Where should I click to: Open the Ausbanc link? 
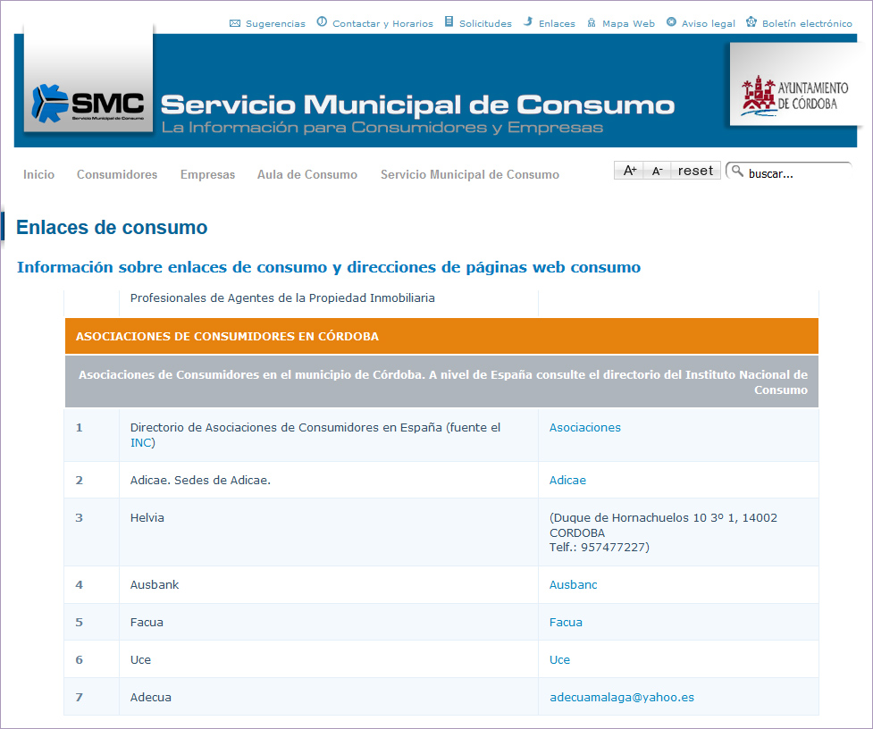pyautogui.click(x=573, y=585)
